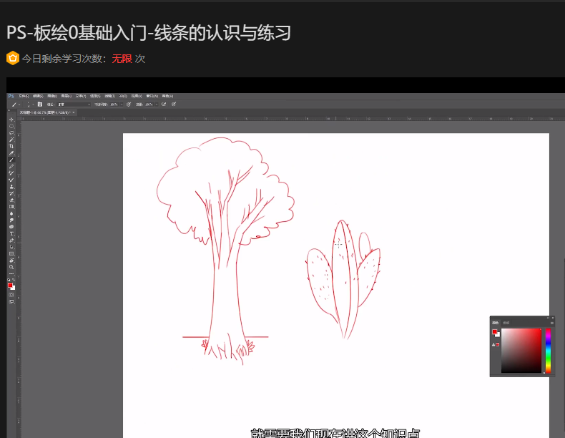565x438 pixels.
Task: Click the toolbox foreground color swatch
Action: pos(10,285)
